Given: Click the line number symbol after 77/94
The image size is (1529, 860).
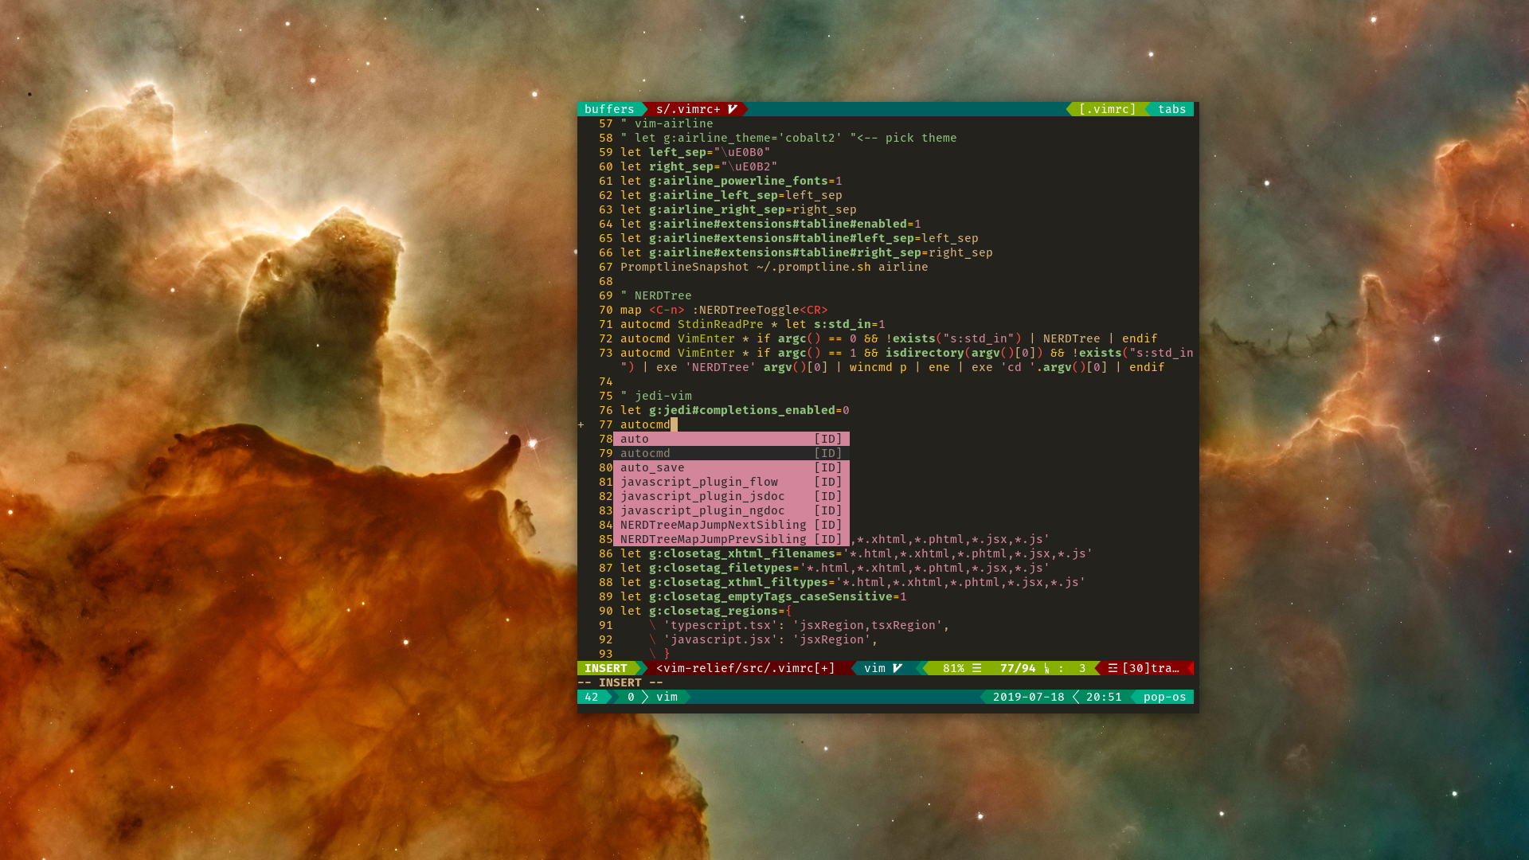Looking at the screenshot, I should pos(1046,668).
